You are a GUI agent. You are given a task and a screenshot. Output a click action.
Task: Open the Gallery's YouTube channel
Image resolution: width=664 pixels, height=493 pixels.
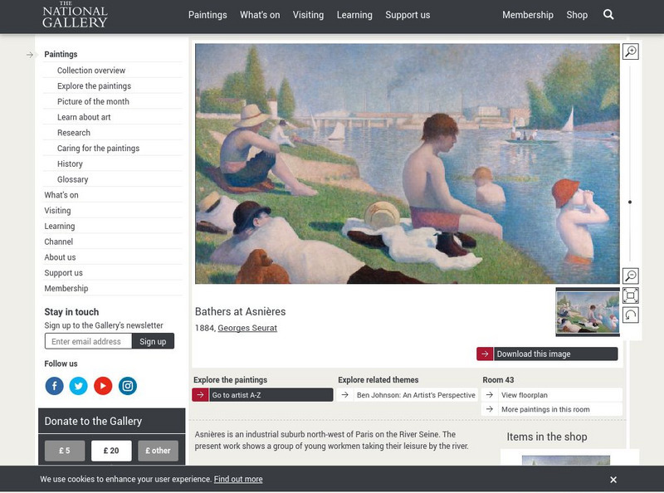[x=103, y=386]
